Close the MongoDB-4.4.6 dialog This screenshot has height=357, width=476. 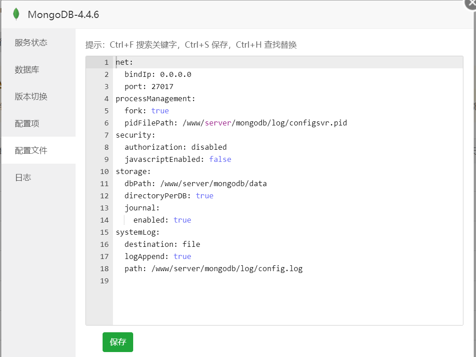pos(472,2)
